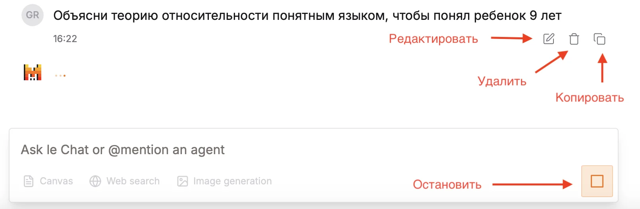Screen dimensions: 640x209
Task: Click the 16:22 message timestamp
Action: (65, 39)
